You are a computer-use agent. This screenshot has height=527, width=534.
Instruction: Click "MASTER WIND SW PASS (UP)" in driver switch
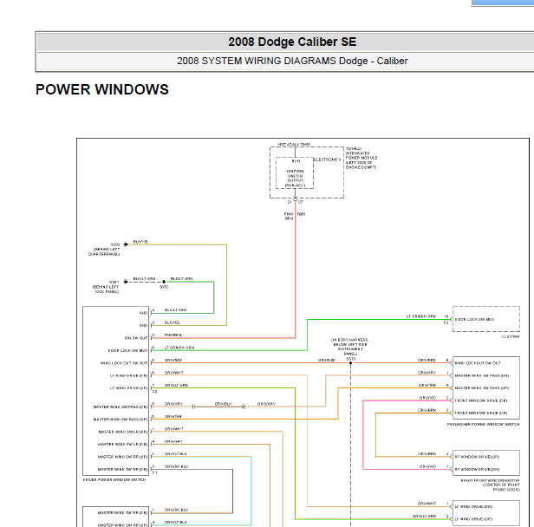120,419
